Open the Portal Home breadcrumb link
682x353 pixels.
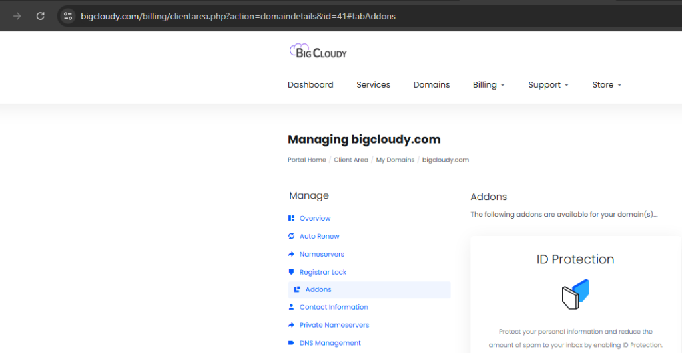click(307, 160)
